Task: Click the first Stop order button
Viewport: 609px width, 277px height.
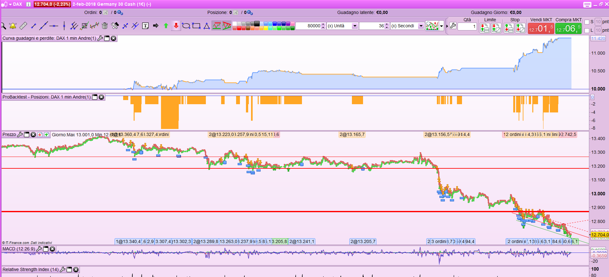Action: tap(509, 28)
